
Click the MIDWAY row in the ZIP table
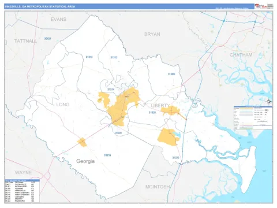(20, 199)
